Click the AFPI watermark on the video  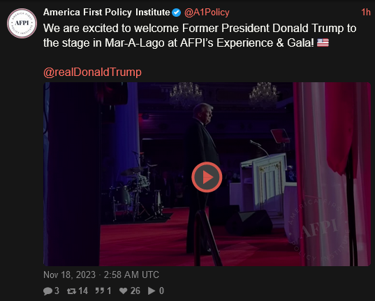(x=319, y=229)
